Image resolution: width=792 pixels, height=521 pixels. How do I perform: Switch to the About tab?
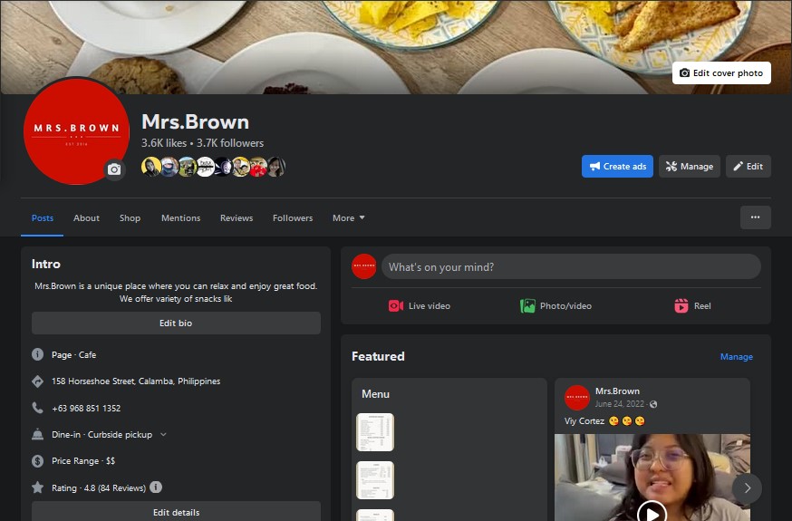[86, 218]
